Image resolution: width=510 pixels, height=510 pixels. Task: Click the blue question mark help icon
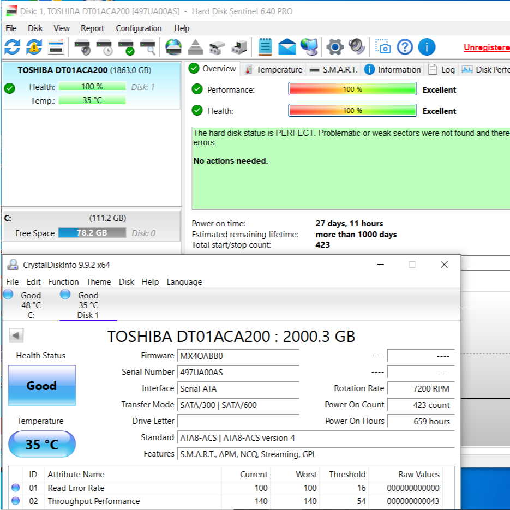405,47
